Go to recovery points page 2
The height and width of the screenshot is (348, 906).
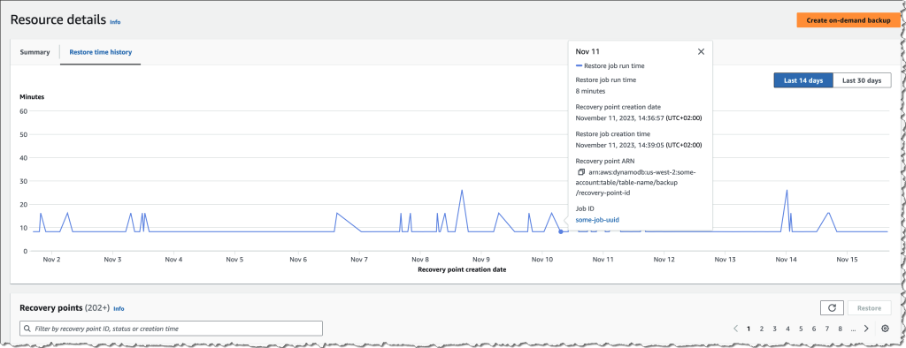click(x=762, y=329)
